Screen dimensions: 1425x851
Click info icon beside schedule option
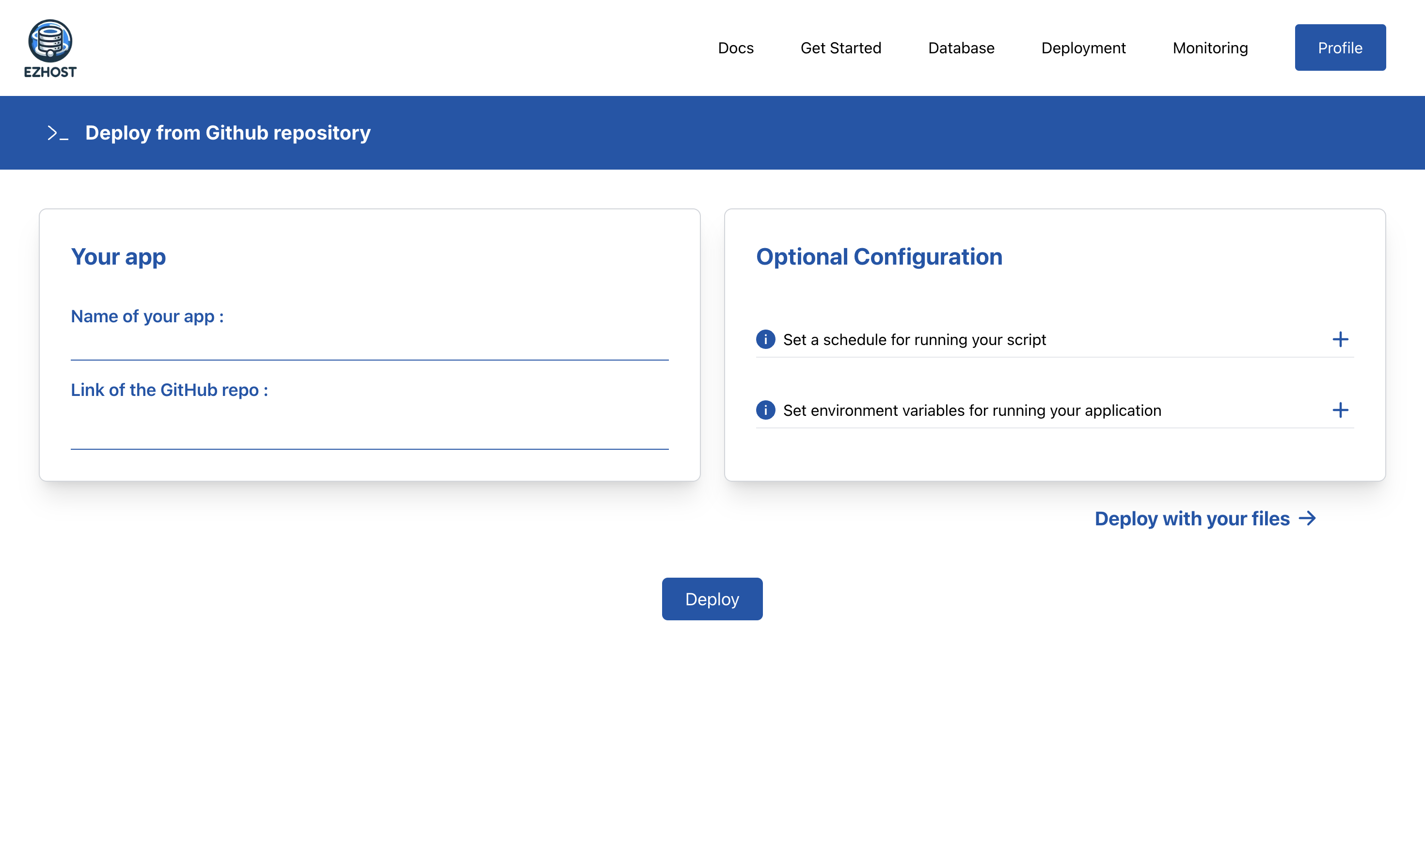[765, 340]
